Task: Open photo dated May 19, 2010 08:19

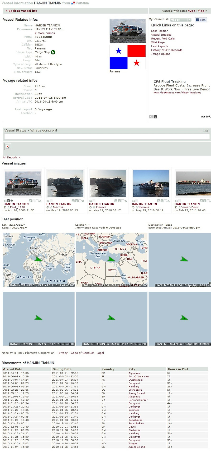Action: coord(151,184)
